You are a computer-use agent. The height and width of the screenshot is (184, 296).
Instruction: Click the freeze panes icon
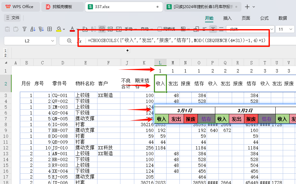183,29
